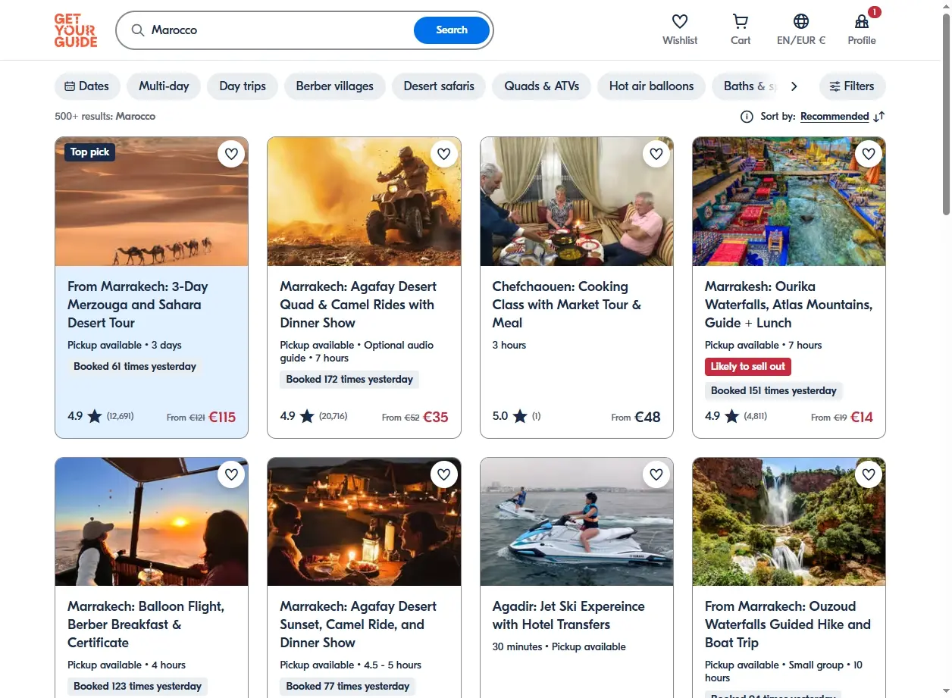Click Booked 172 times yesterday label
This screenshot has width=952, height=698.
coord(349,379)
